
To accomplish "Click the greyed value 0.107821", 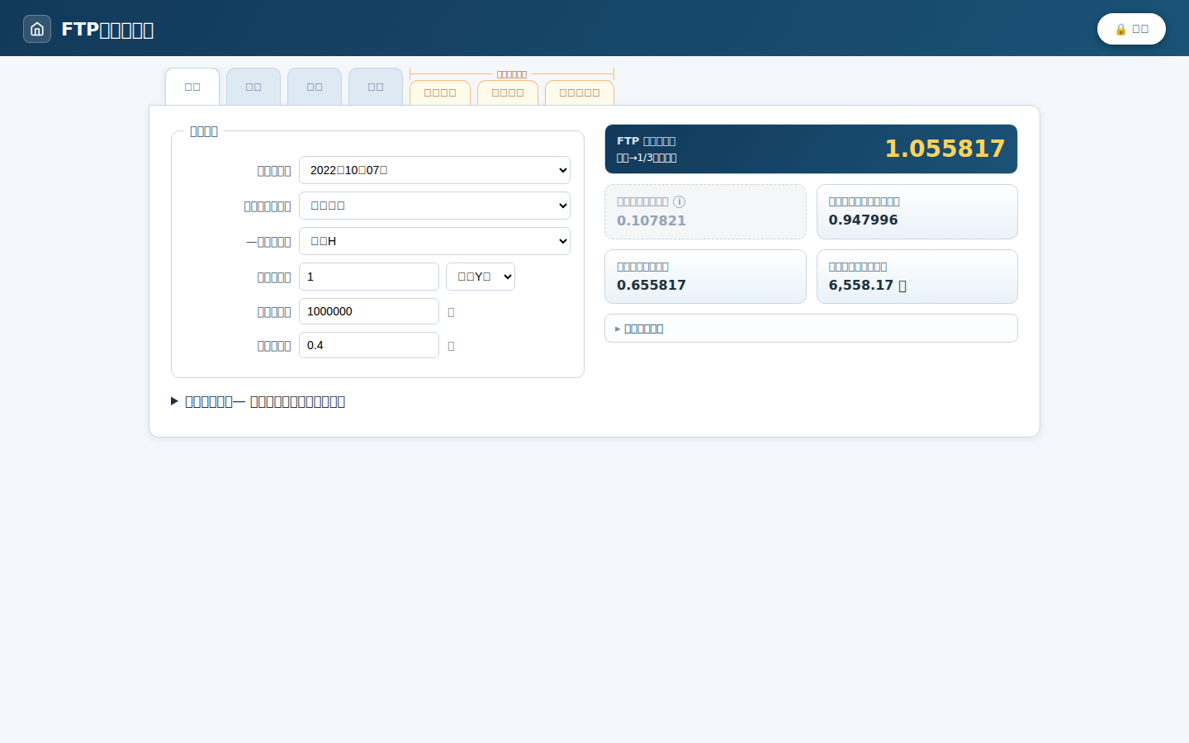I will point(651,220).
